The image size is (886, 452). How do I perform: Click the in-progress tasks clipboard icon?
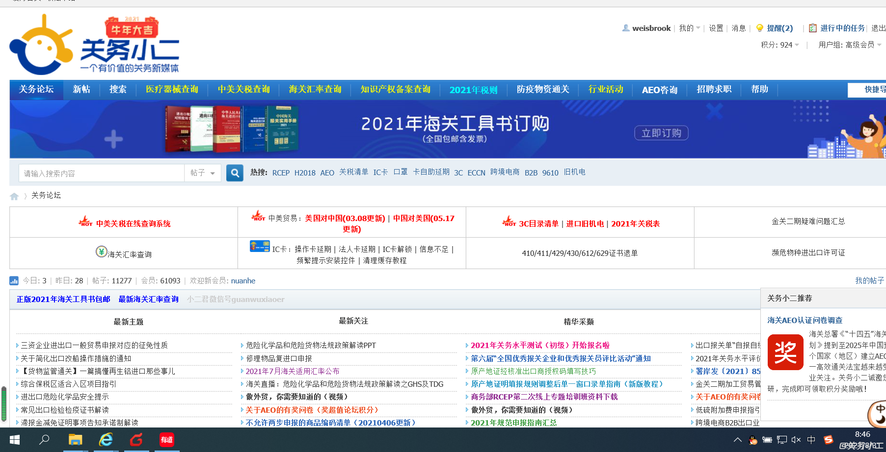813,28
